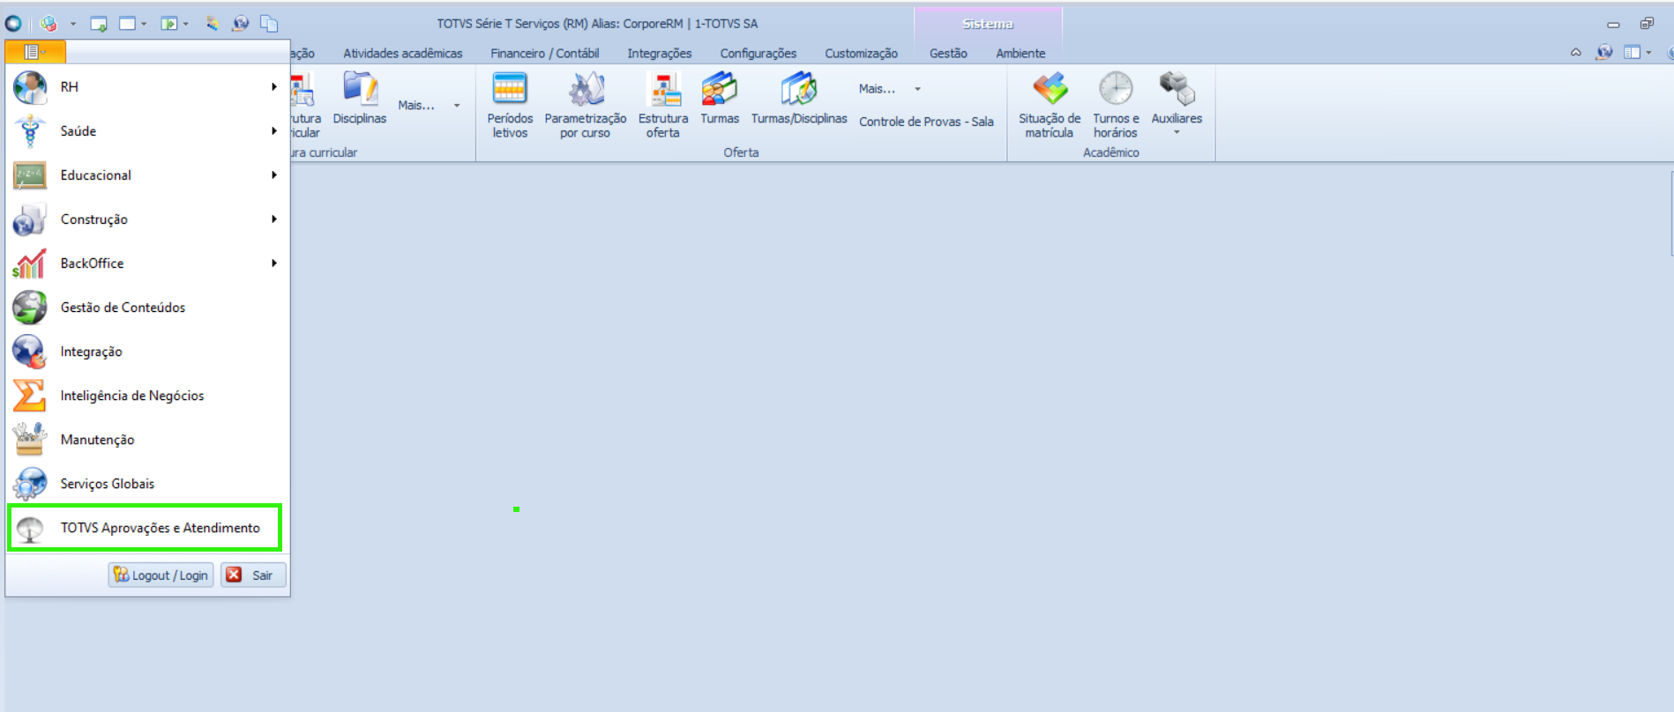Screen dimensions: 1674x712
Task: Click the Logout / Login button
Action: click(x=161, y=575)
